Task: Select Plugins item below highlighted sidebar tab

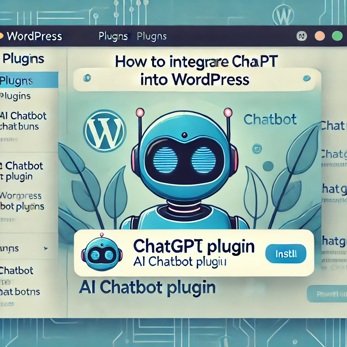Action: [15, 96]
